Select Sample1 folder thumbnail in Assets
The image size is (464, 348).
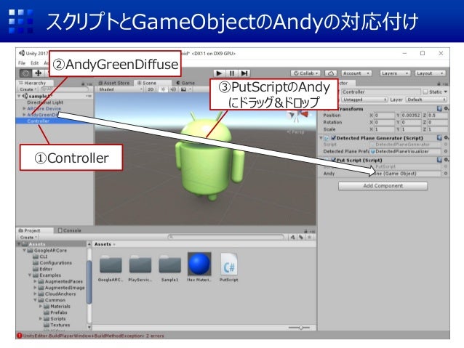coord(169,264)
